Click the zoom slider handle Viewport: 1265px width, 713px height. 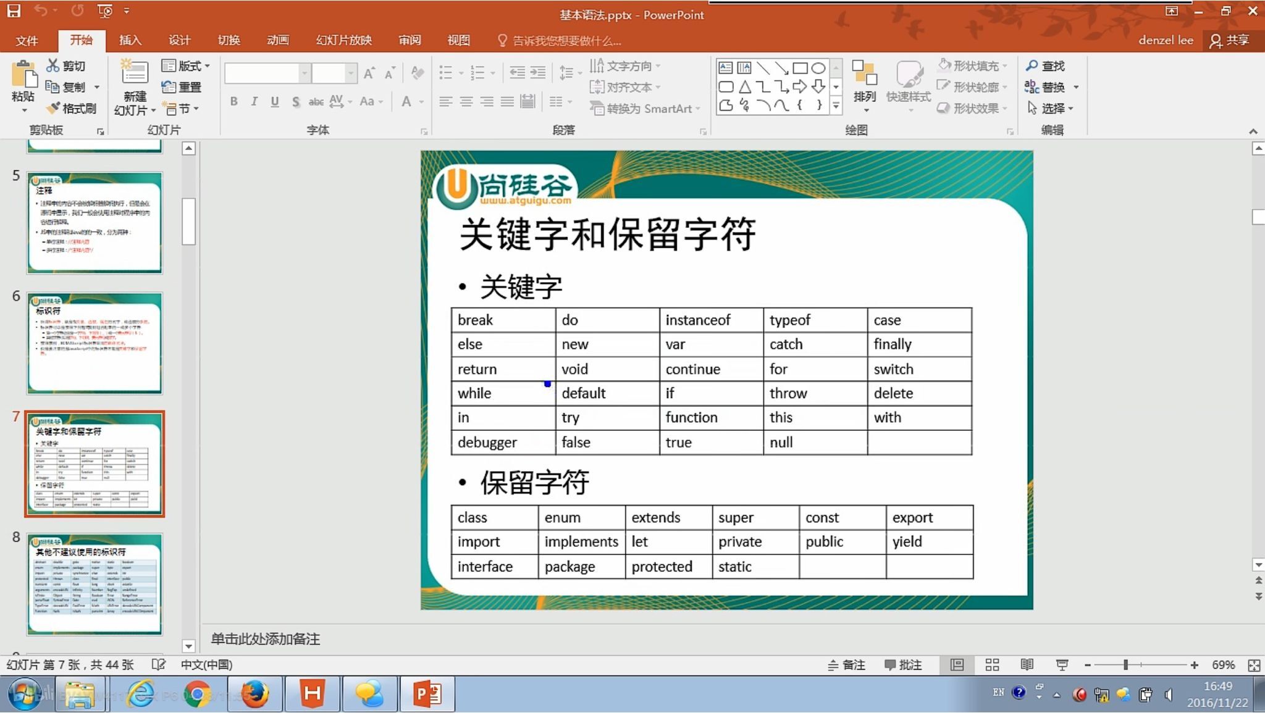click(1125, 665)
